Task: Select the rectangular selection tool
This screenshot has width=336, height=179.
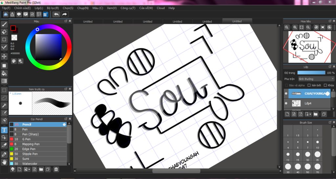Action: coord(4,90)
